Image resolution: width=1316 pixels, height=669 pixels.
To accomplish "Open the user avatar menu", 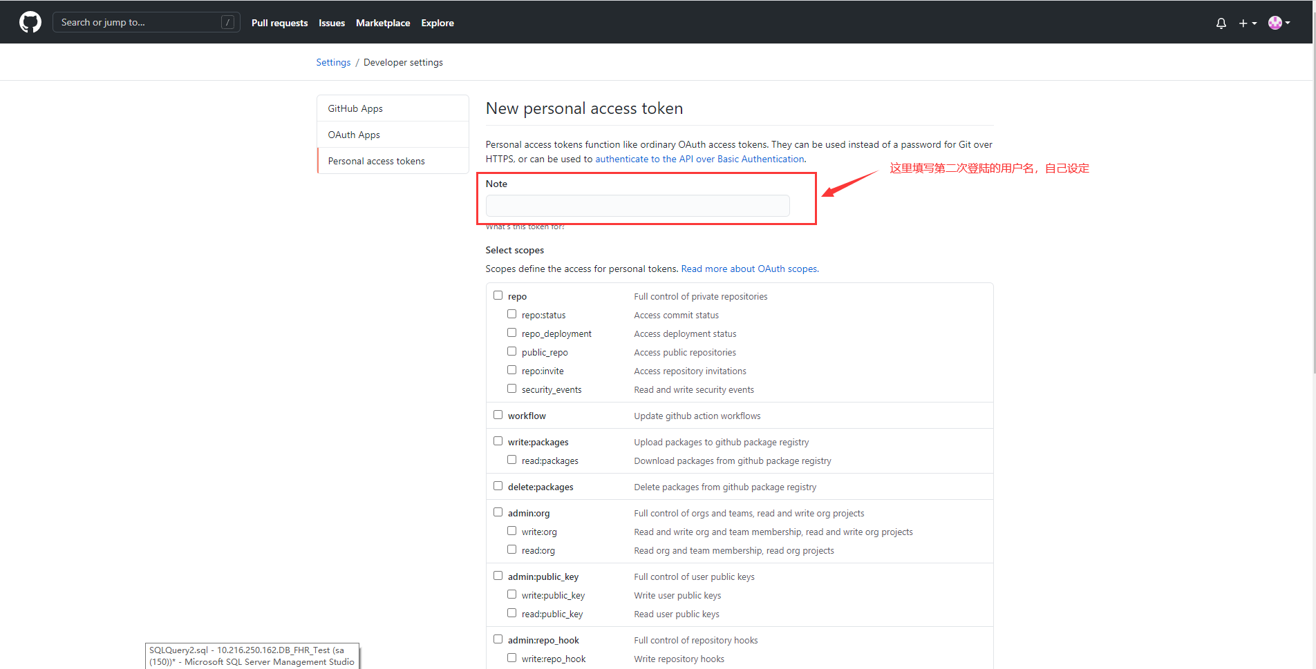I will tap(1279, 23).
